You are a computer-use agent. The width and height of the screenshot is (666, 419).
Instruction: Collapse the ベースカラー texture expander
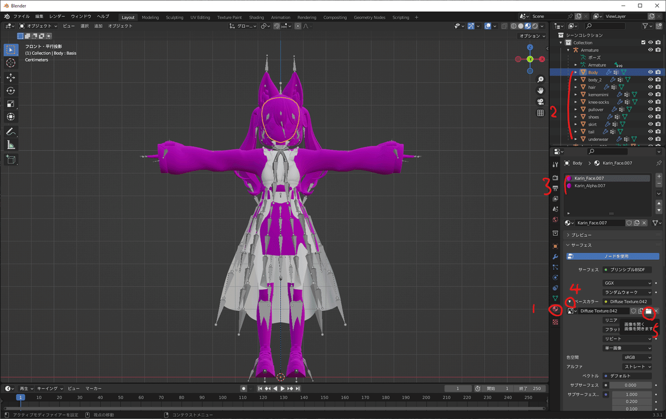click(x=569, y=301)
